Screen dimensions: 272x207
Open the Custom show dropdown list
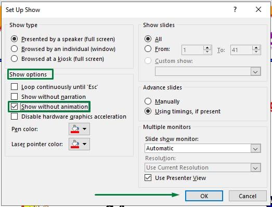point(255,71)
